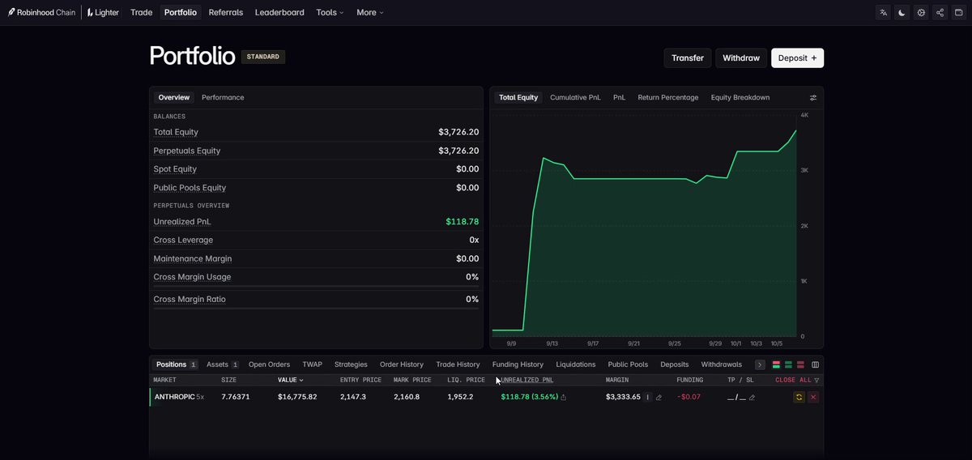Open the wallet icon in header
972x460 pixels.
(x=959, y=12)
